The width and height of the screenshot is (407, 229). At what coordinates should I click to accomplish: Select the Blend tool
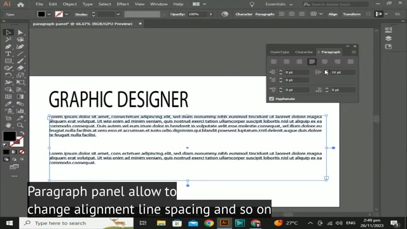coord(20,104)
